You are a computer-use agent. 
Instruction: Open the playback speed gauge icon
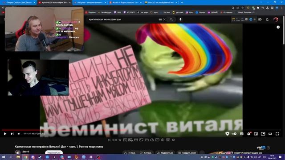(x=152, y=140)
